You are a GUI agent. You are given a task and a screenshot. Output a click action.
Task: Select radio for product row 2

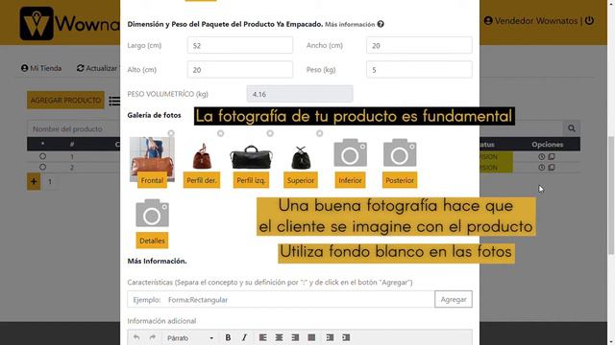coord(42,167)
